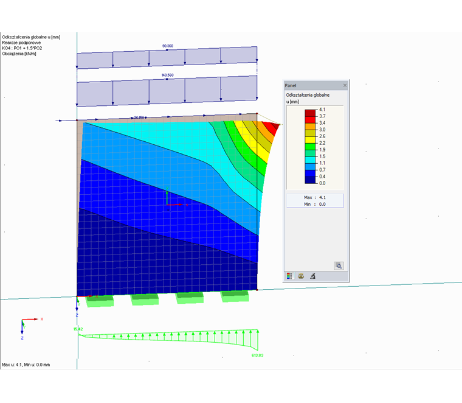Open the filter (microscope) tab in Panel
This screenshot has height=403, width=462.
pos(312,276)
